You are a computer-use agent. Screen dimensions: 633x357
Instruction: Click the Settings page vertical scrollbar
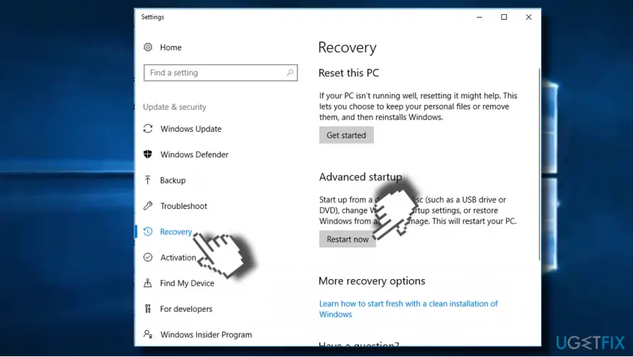539,165
